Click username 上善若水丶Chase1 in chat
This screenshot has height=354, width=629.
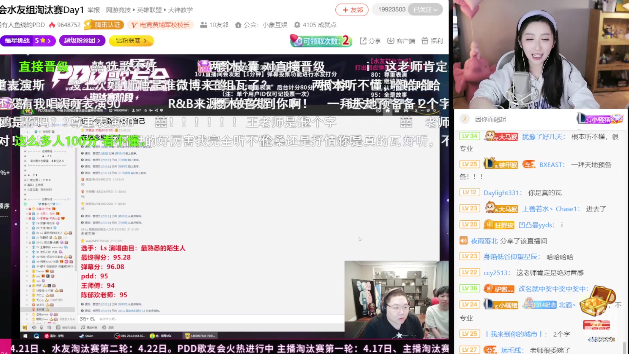[551, 209]
